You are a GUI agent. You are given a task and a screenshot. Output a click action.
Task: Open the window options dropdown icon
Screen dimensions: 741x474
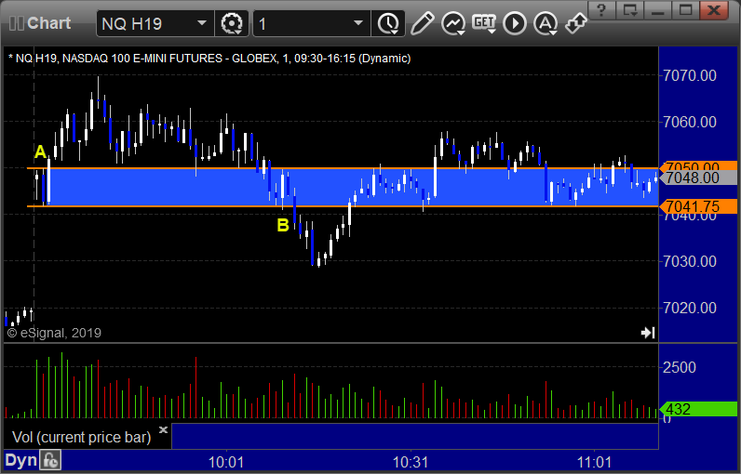(630, 10)
